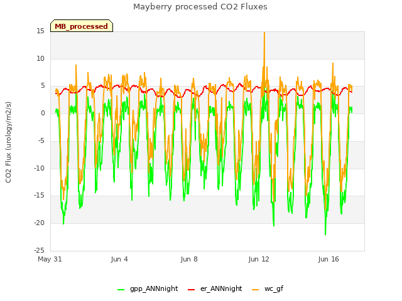Click the Jun 12 x-axis label

(259, 259)
